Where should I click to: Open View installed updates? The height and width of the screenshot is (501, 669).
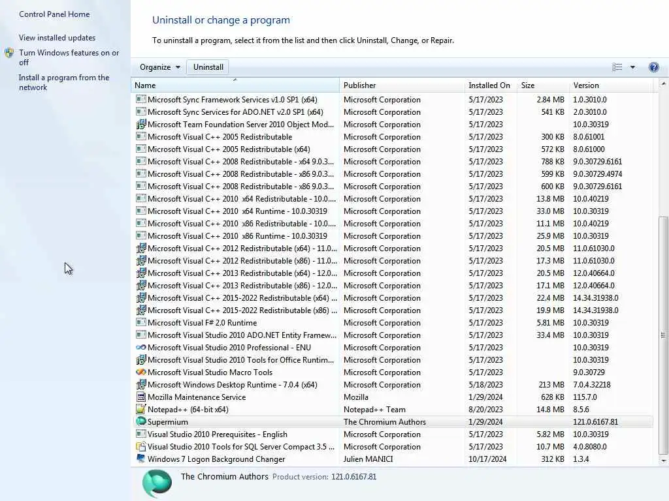coord(57,37)
